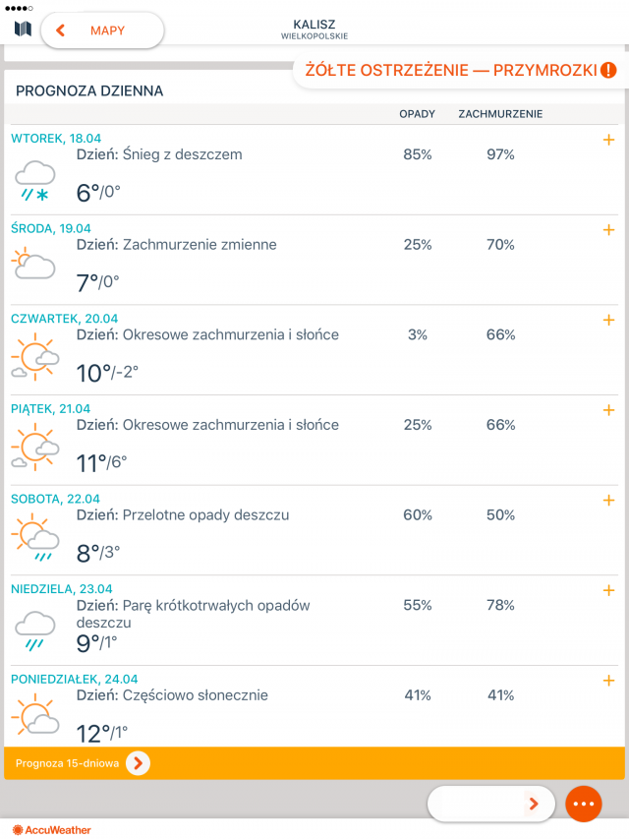The height and width of the screenshot is (839, 629).
Task: Tap the sleet weather icon for Tuesday
Action: click(x=34, y=182)
